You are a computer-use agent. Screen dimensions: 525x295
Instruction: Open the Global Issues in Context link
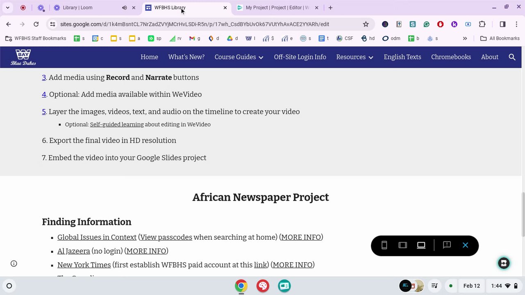coord(97,237)
